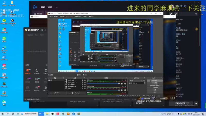Image resolution: width=206 pixels, height=116 pixels.
Task: Select the display capture source row
Action: click(x=75, y=84)
